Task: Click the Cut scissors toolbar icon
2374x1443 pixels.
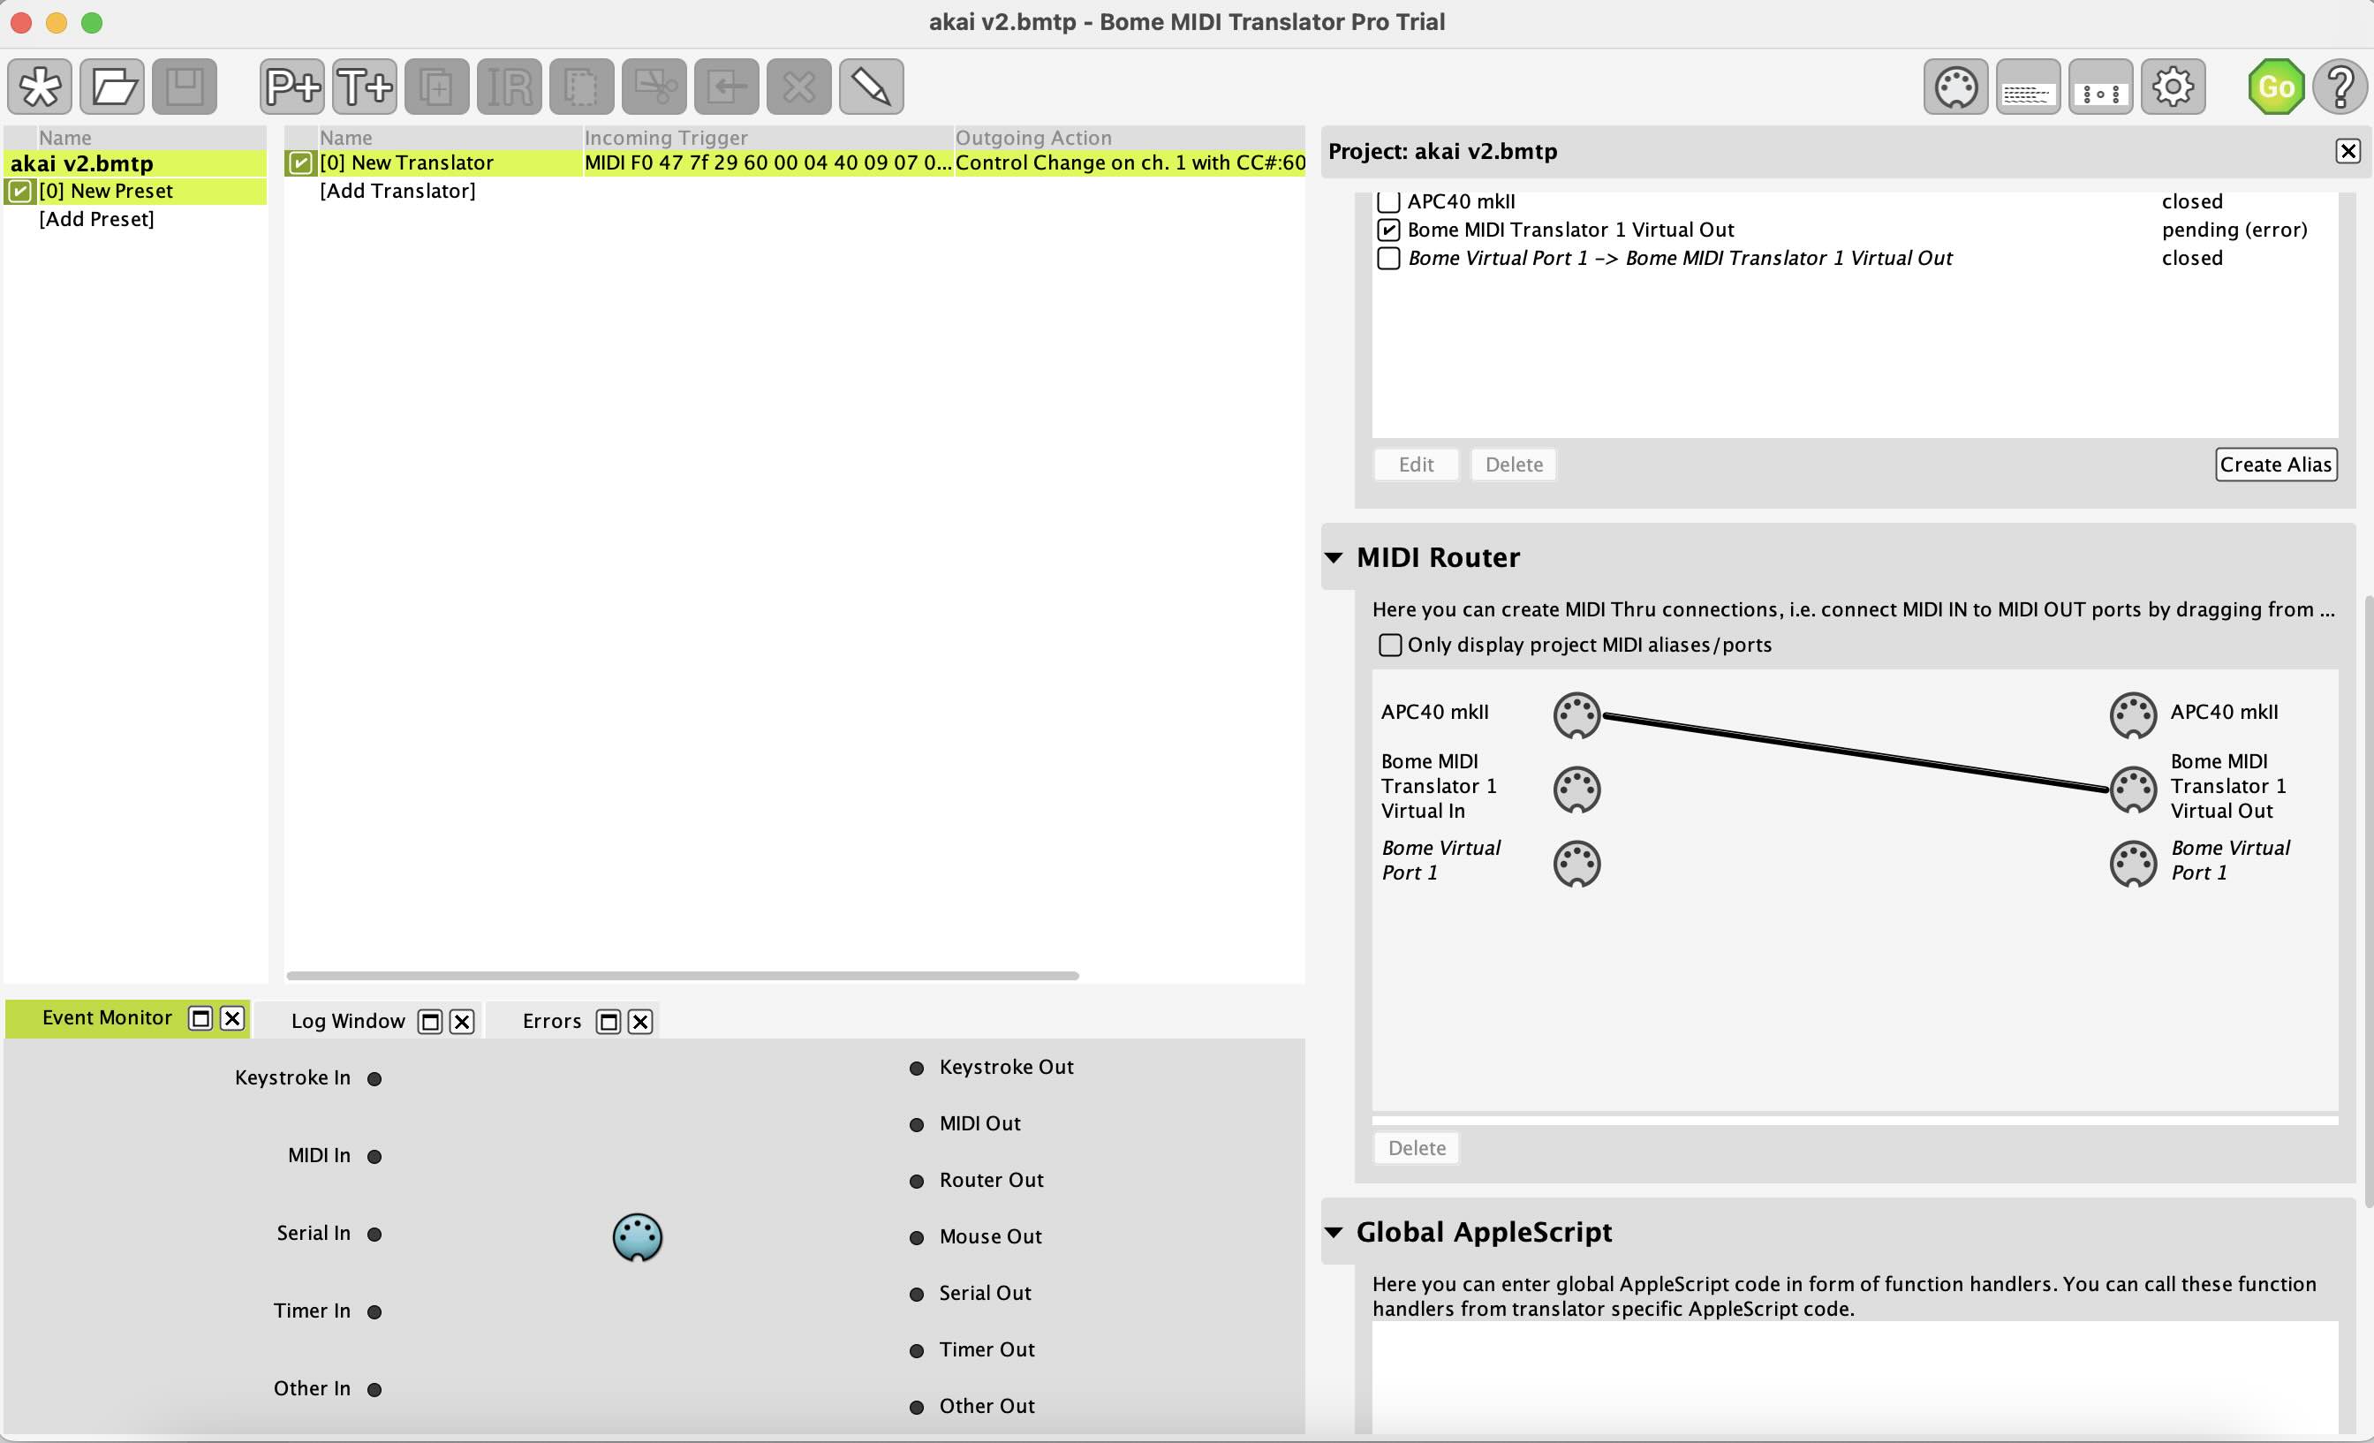Action: (654, 87)
